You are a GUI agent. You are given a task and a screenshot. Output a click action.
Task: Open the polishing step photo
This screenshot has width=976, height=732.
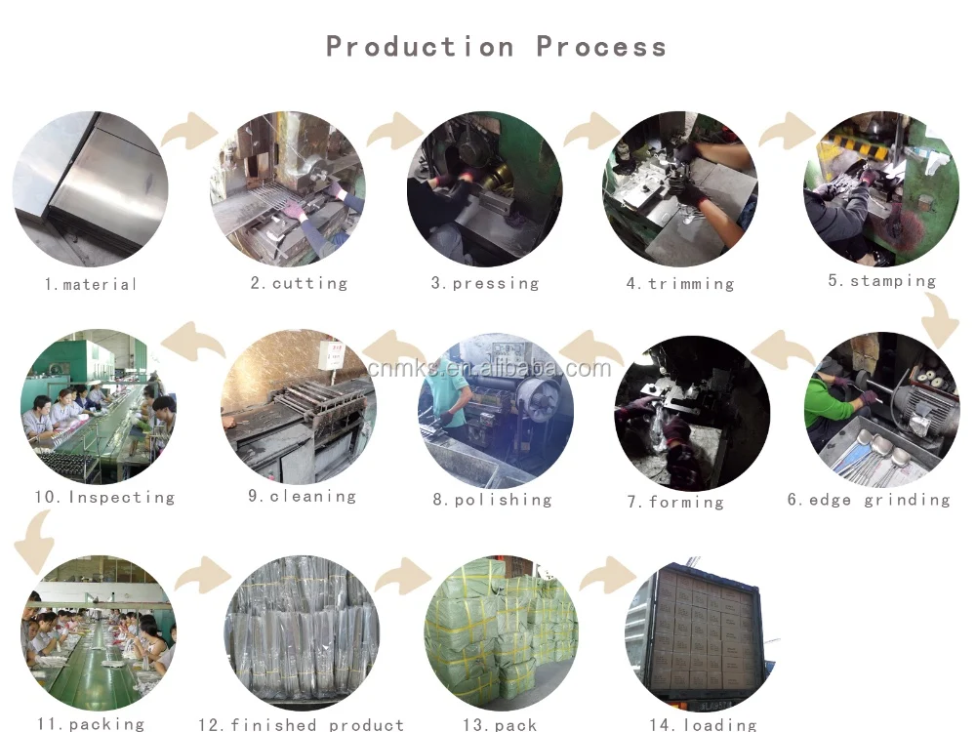pos(496,411)
